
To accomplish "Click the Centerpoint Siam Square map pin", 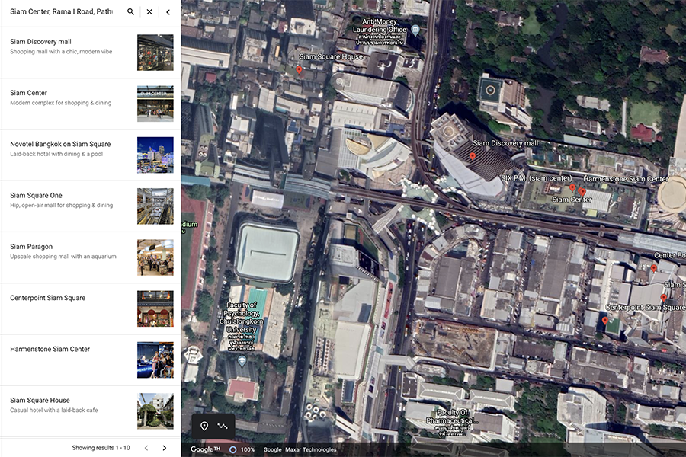I will (x=605, y=321).
